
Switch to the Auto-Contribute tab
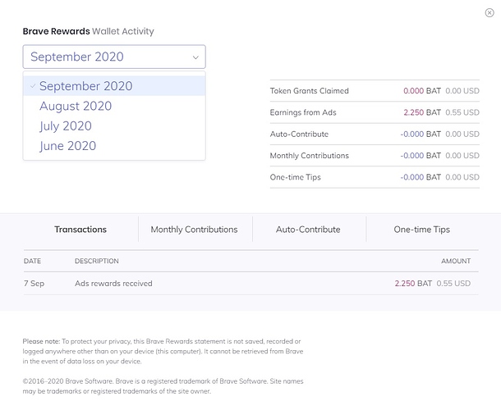click(308, 230)
